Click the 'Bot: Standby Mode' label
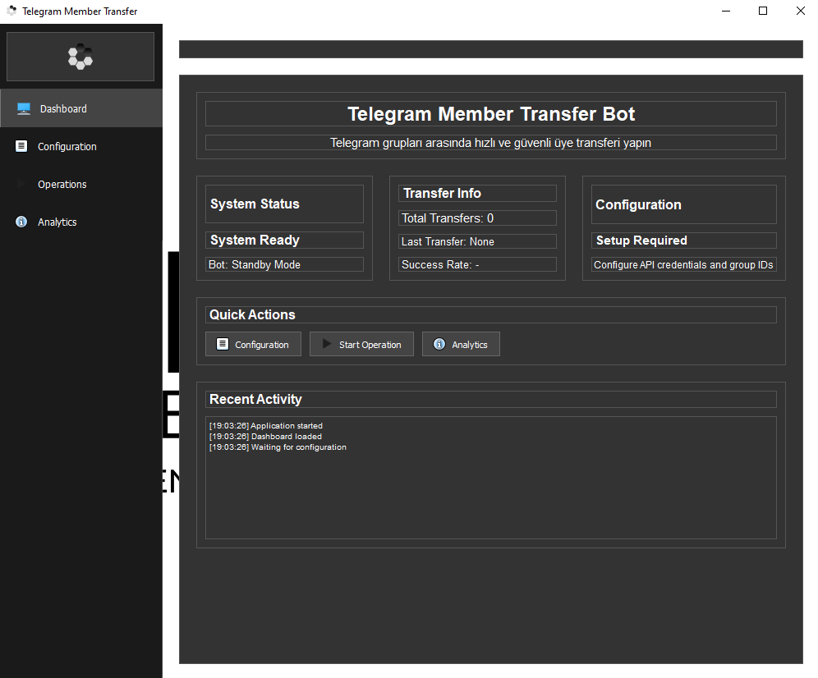The width and height of the screenshot is (818, 678). pyautogui.click(x=255, y=264)
